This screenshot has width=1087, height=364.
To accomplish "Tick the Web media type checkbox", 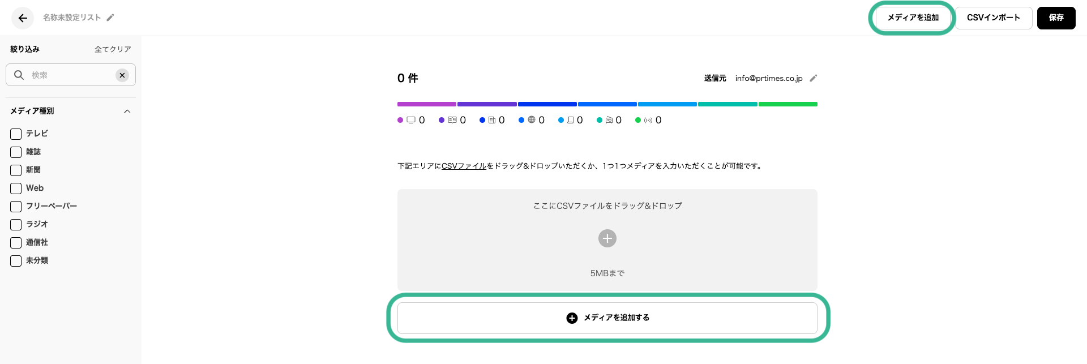I will [16, 189].
